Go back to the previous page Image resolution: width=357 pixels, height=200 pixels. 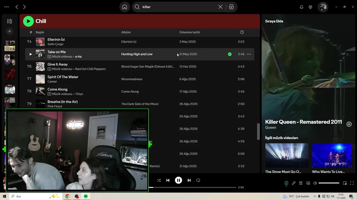[x=17, y=7]
